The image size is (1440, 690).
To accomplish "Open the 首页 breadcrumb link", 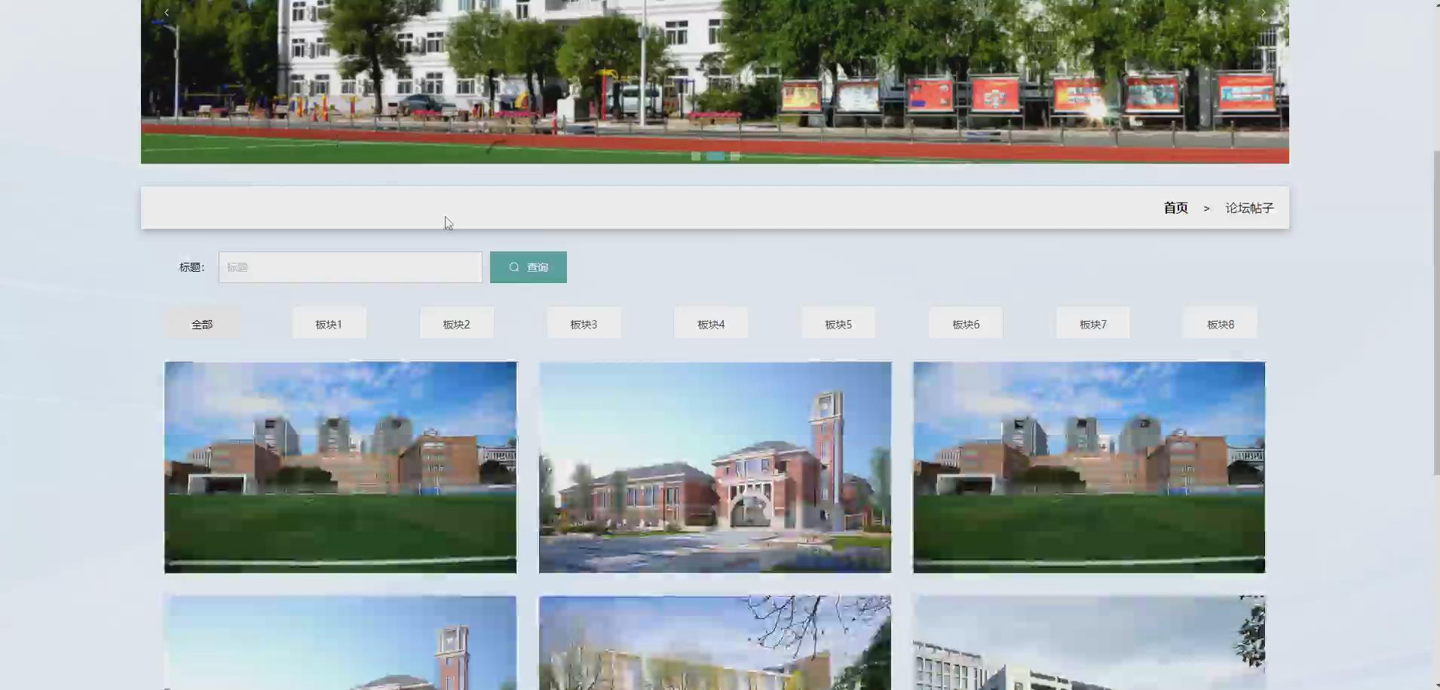I will click(1175, 208).
